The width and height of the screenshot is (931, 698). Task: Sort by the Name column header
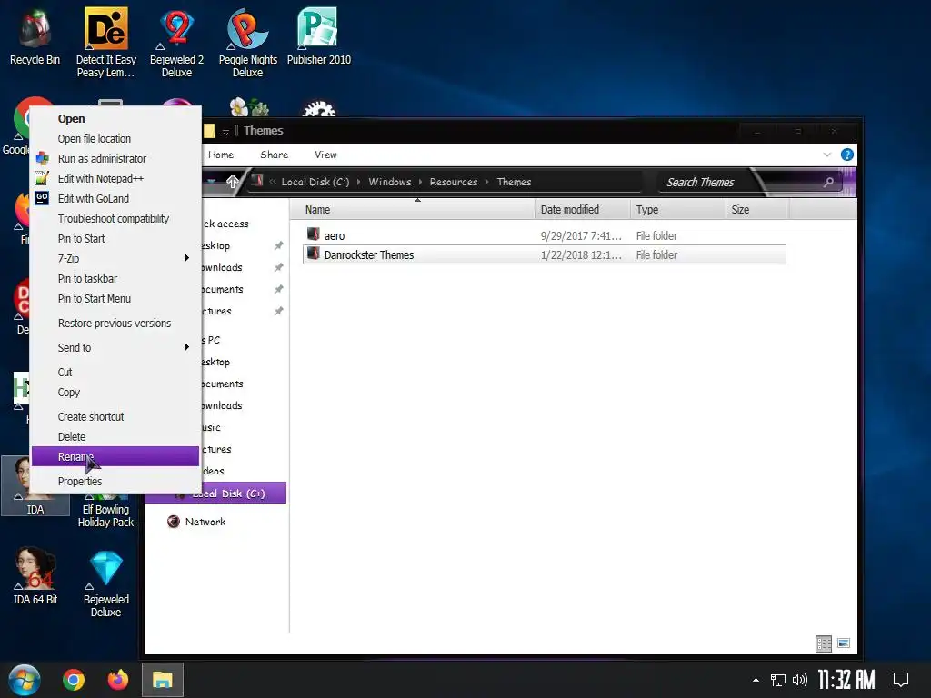pyautogui.click(x=413, y=210)
